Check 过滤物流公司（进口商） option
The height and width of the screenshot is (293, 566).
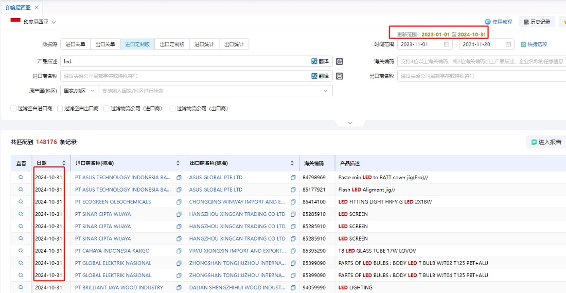tap(107, 109)
